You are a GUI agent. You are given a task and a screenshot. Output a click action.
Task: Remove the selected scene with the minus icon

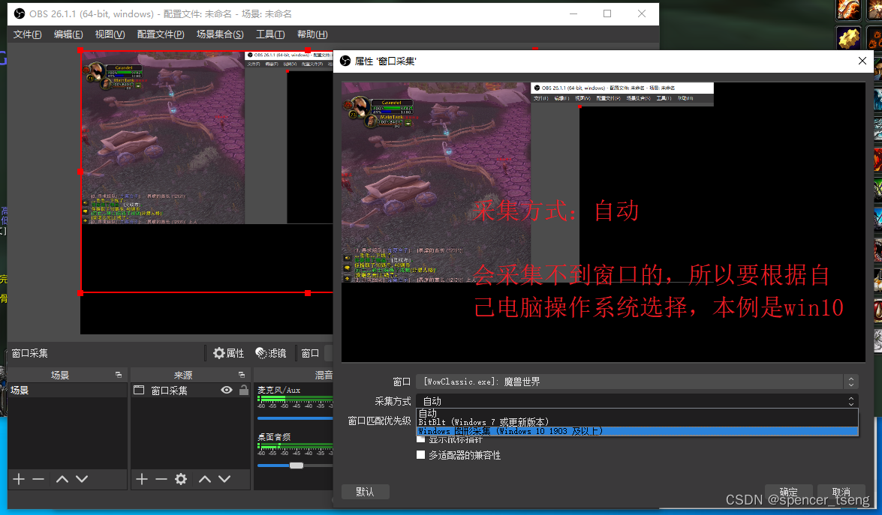[38, 479]
